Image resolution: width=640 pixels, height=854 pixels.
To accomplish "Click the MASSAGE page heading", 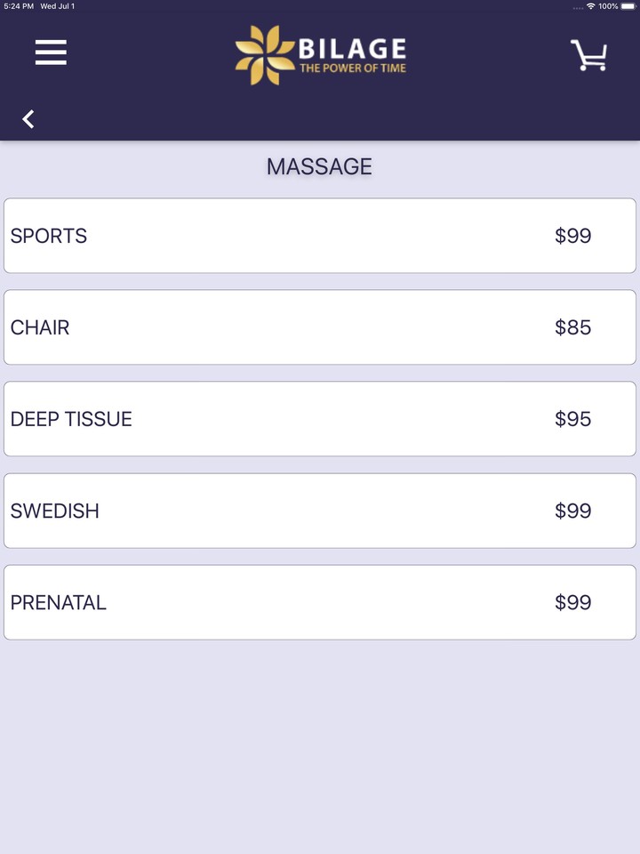I will coord(319,166).
